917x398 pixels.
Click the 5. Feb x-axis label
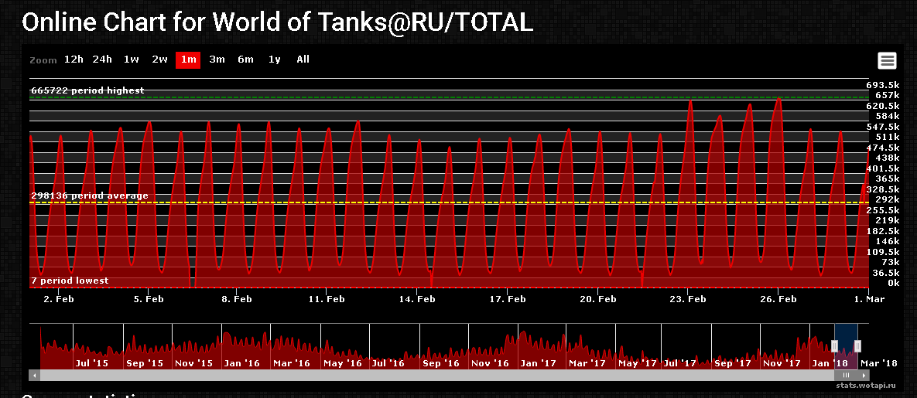point(148,299)
